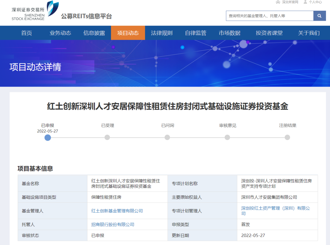
Task: Click the 已申报 progress step dot
Action: tap(48, 138)
